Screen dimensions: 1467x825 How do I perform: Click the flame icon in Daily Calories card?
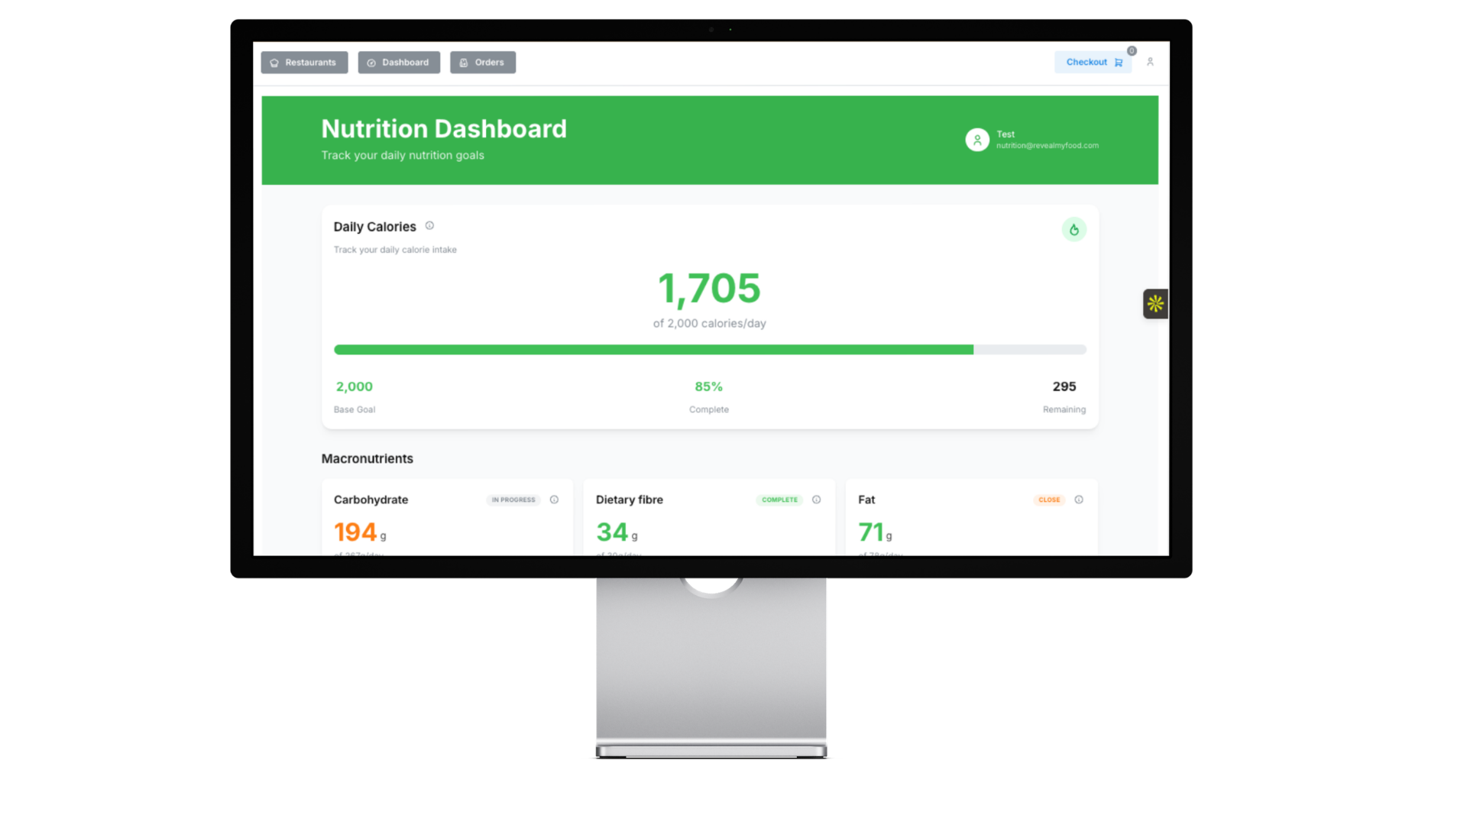pyautogui.click(x=1074, y=229)
